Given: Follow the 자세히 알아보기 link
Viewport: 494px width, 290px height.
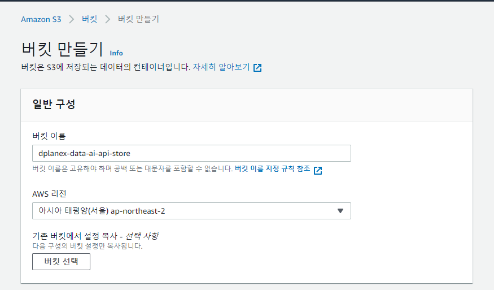Looking at the screenshot, I should [221, 67].
